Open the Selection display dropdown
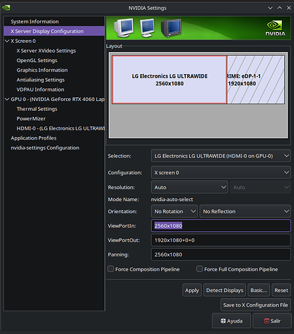The height and width of the screenshot is (334, 294). pyautogui.click(x=220, y=156)
